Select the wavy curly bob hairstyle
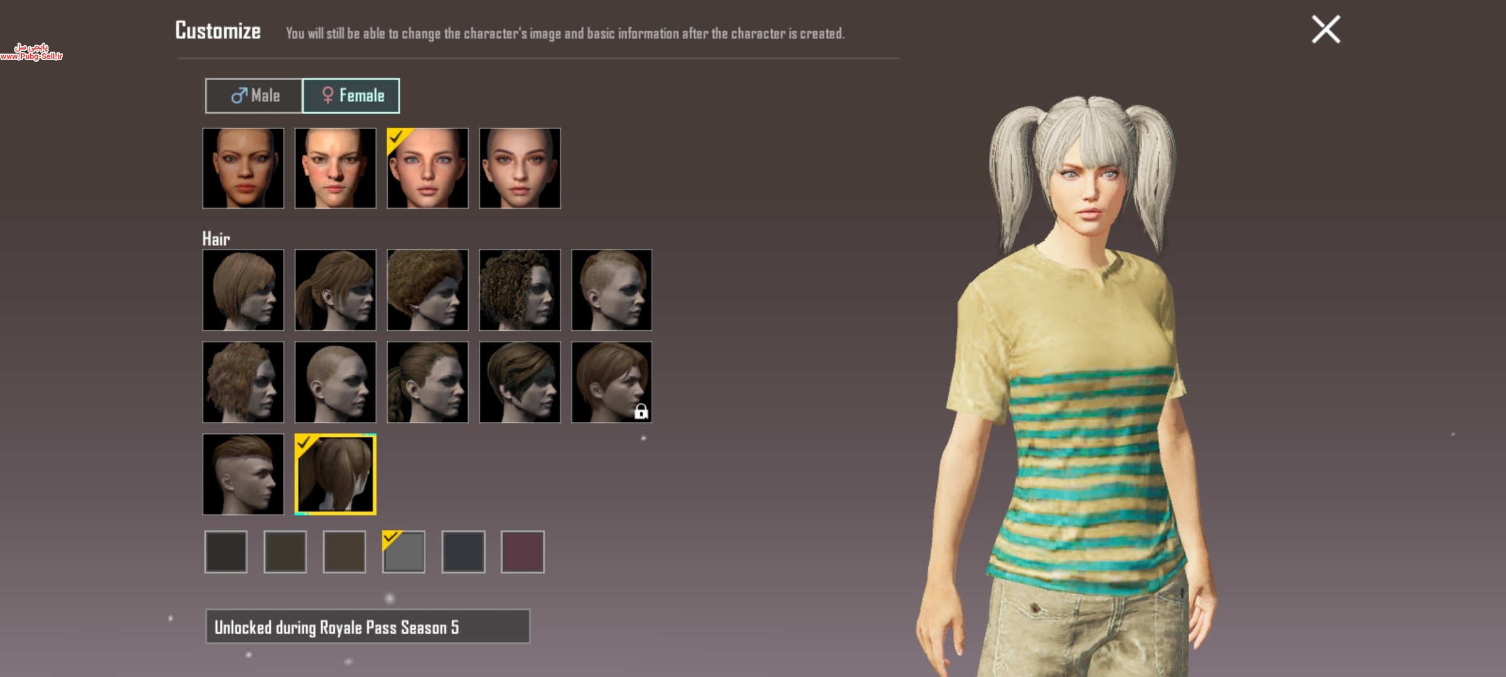 click(x=243, y=382)
